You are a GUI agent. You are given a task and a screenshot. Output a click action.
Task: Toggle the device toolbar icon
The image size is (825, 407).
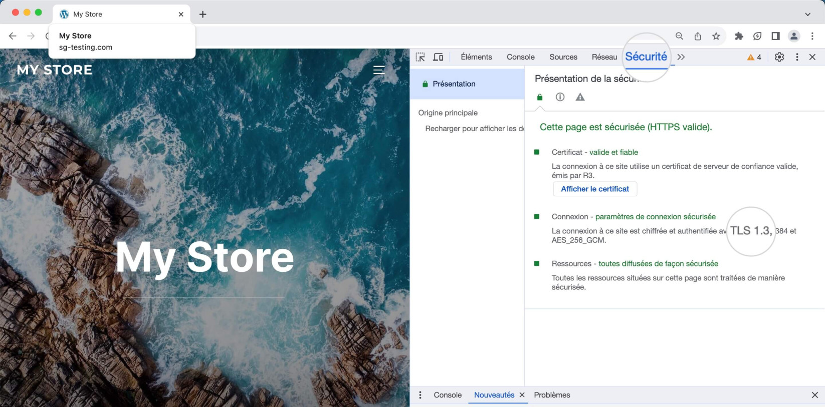coord(438,57)
